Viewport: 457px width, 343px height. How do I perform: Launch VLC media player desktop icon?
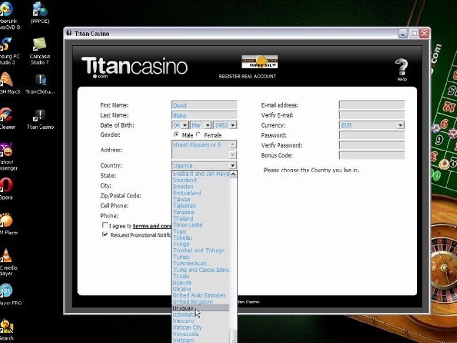click(8, 262)
